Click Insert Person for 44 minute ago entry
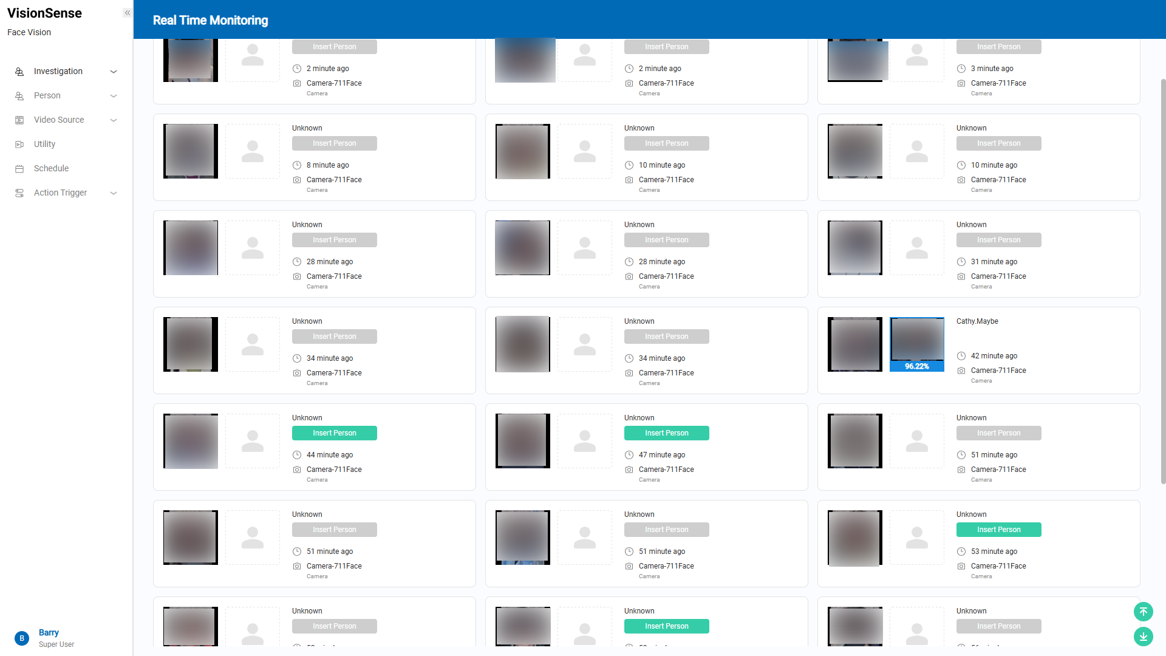This screenshot has height=656, width=1166. 334,433
